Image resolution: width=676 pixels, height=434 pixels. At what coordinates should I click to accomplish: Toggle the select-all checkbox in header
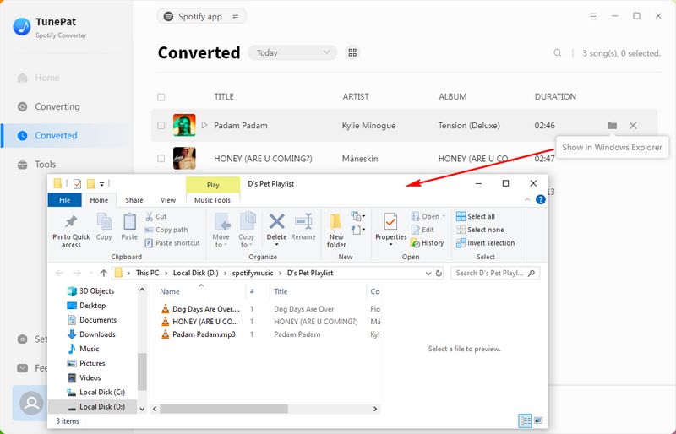pos(161,97)
